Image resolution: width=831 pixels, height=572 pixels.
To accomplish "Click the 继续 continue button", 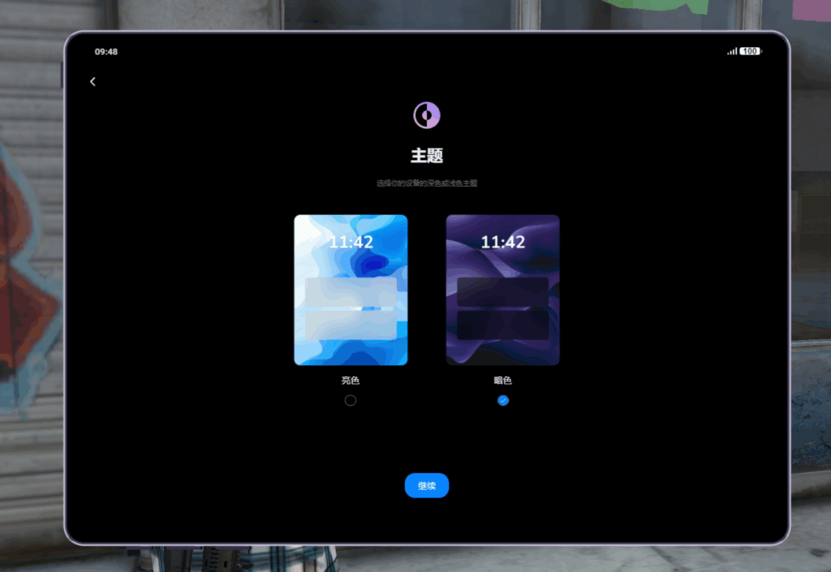I will 427,486.
